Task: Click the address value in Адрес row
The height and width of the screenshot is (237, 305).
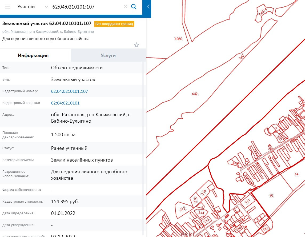Action: click(91, 118)
